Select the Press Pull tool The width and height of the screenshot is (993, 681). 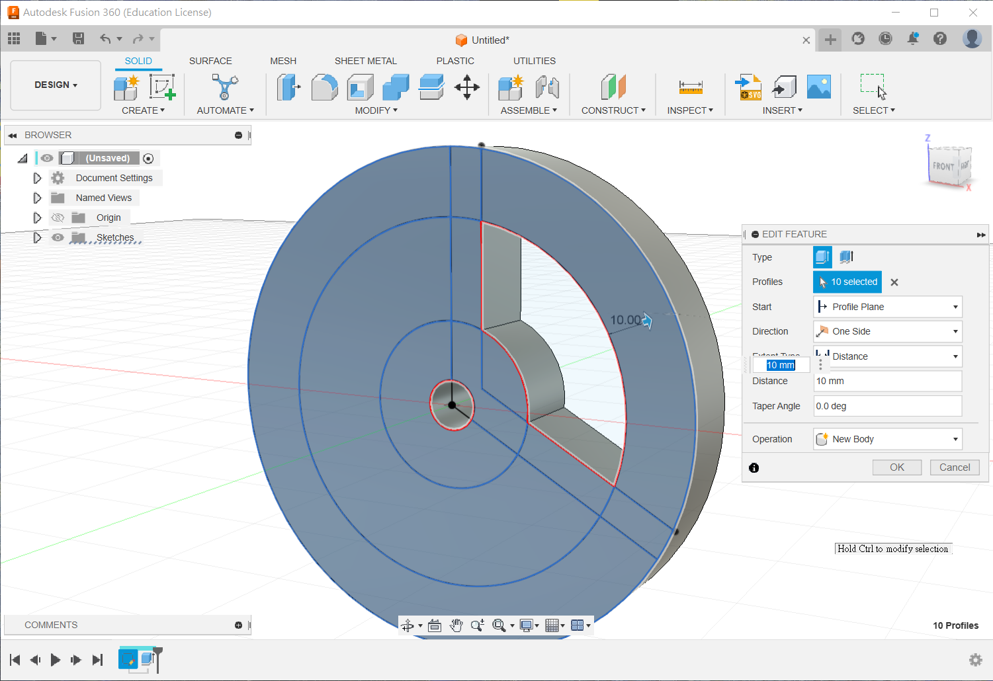(288, 87)
